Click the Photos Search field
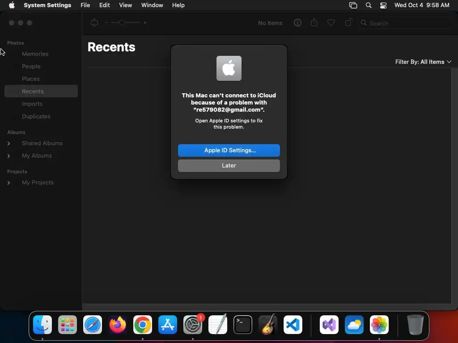The width and height of the screenshot is (458, 343). tap(405, 23)
